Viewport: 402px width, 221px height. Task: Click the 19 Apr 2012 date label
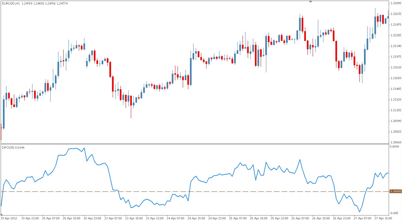(x=9, y=218)
